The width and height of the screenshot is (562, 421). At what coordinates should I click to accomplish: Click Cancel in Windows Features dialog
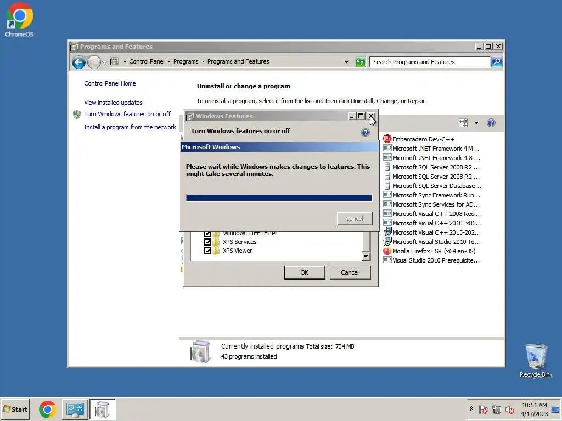click(x=350, y=272)
